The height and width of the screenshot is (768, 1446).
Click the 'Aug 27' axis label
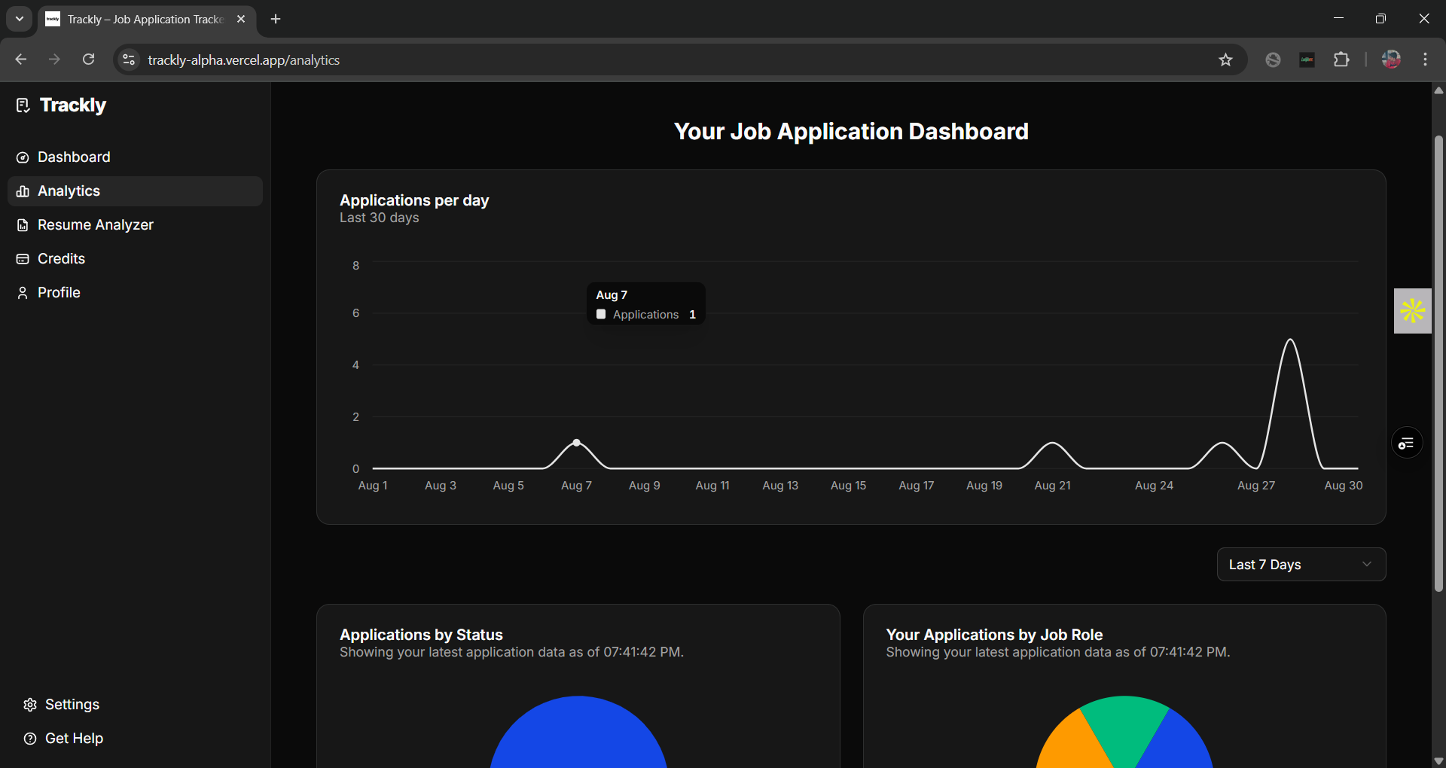tap(1256, 486)
